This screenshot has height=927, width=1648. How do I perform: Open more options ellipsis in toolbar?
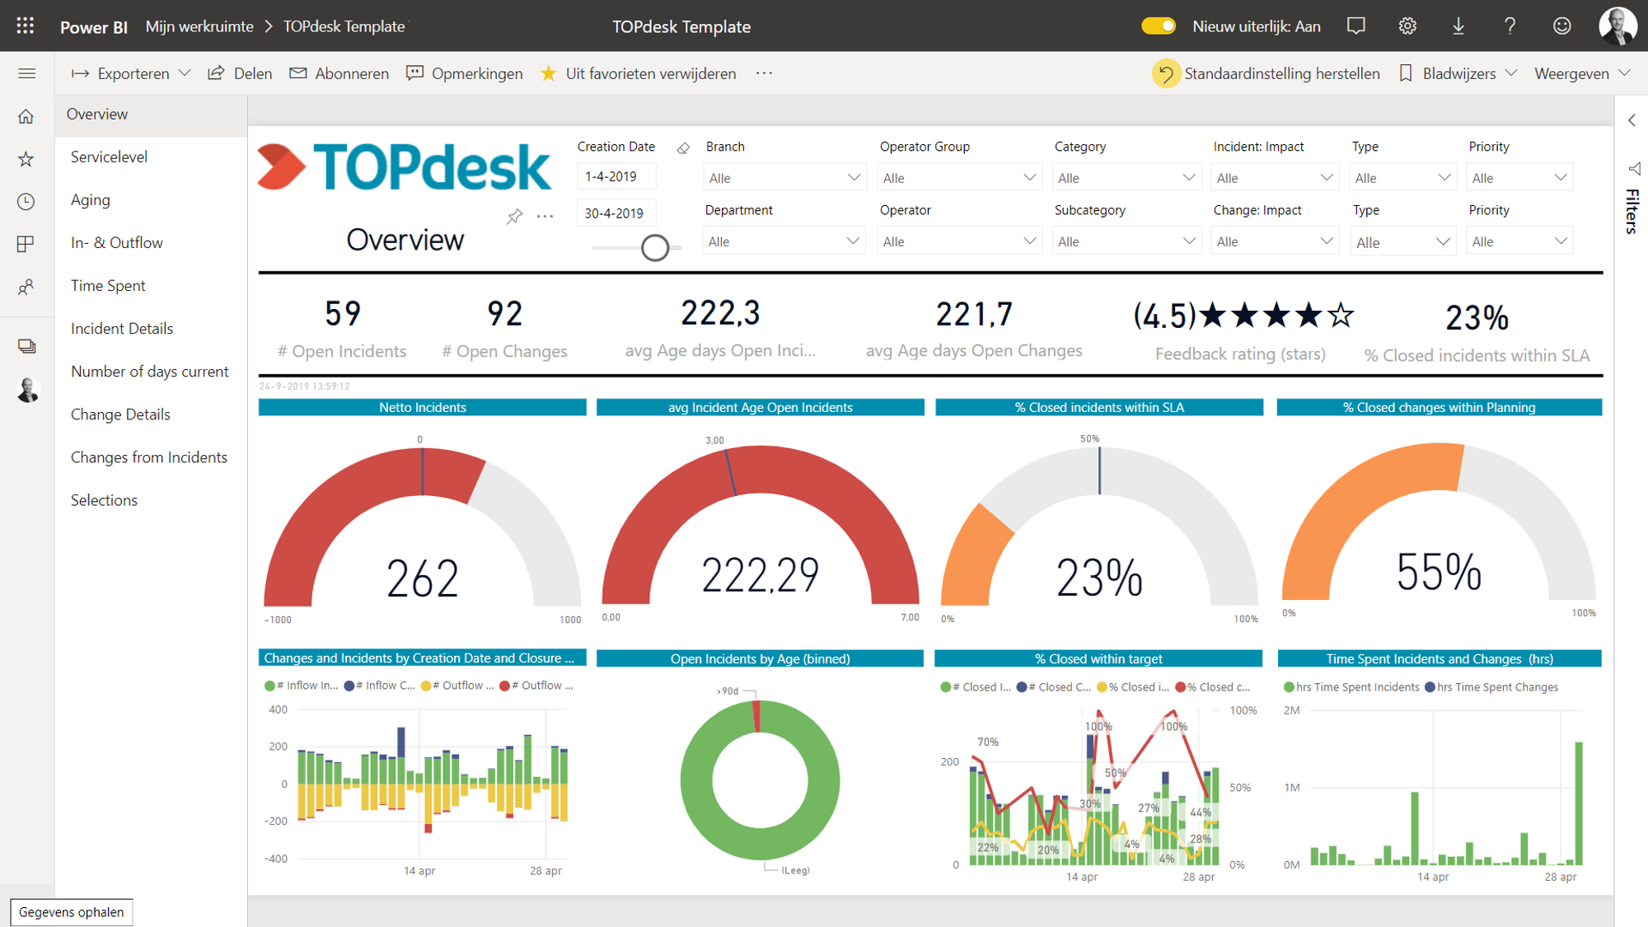(765, 73)
